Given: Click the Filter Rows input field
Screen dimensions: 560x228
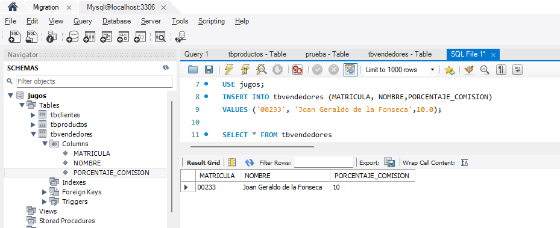Looking at the screenshot, I should 324,162.
